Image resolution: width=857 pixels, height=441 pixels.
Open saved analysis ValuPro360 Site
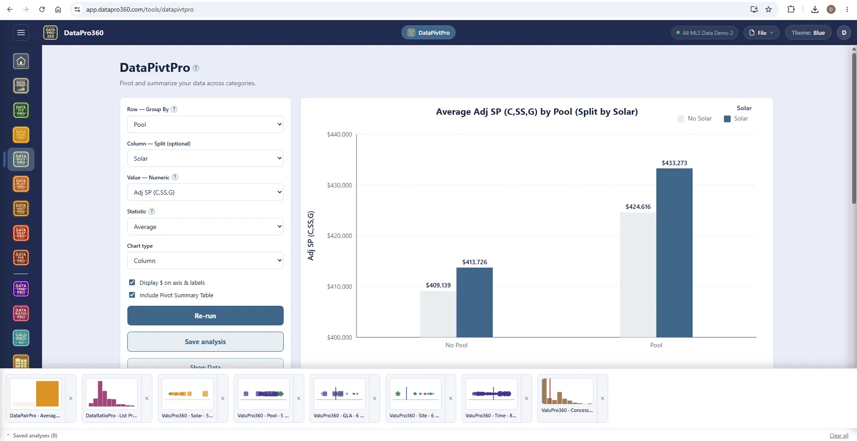point(416,398)
